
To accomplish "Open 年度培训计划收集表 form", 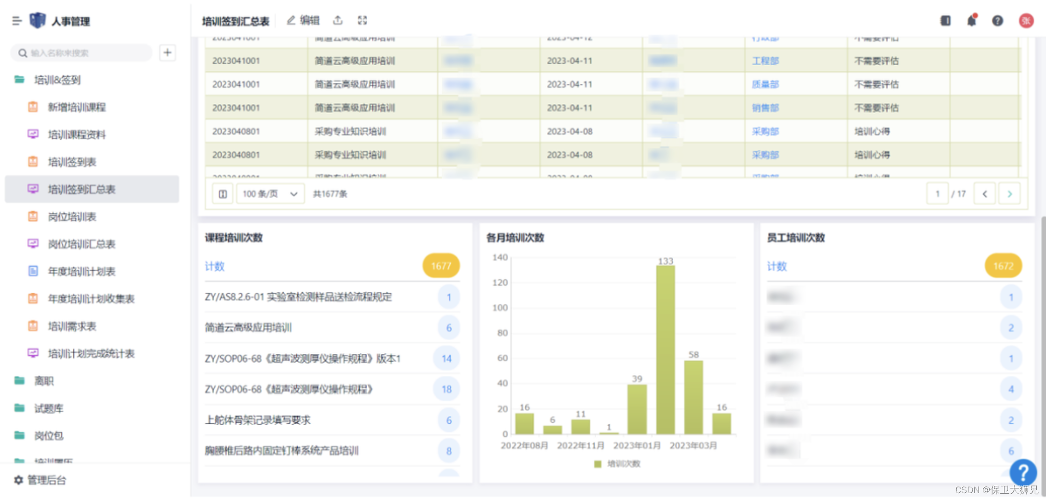I will [x=91, y=299].
